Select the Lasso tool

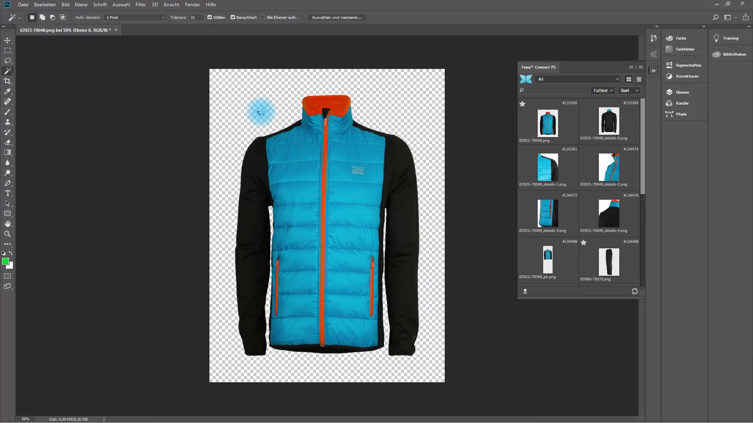pos(7,61)
